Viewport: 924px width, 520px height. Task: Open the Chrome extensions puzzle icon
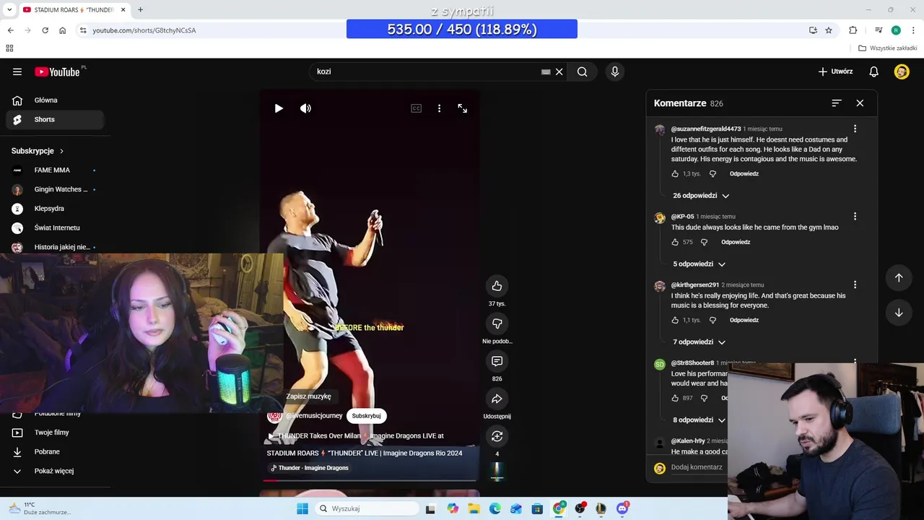853,30
